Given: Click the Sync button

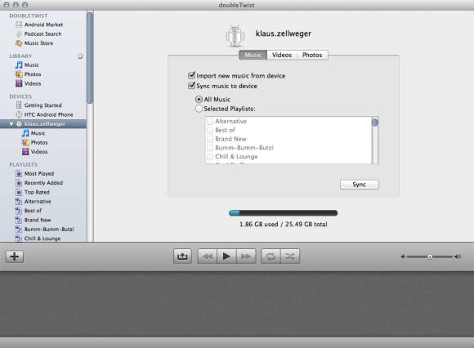Looking at the screenshot, I should point(359,185).
